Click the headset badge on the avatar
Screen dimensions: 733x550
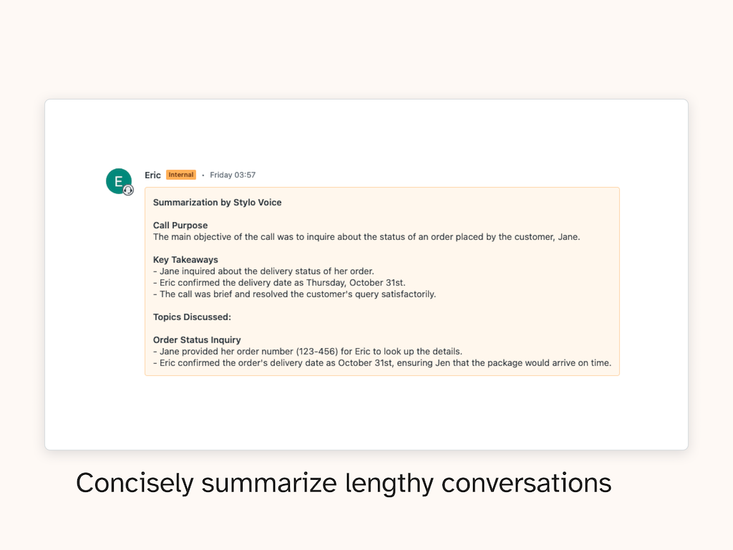(x=129, y=190)
